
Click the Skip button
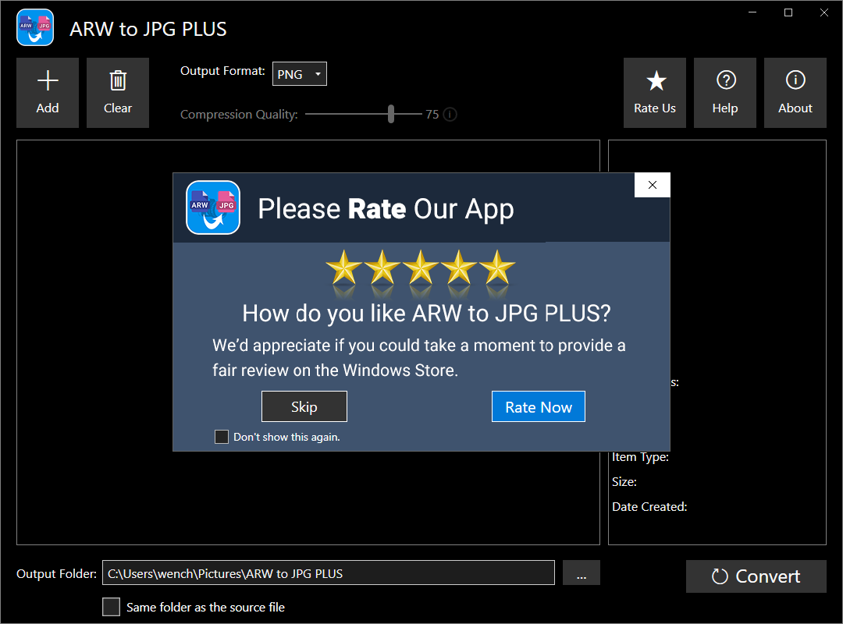pyautogui.click(x=304, y=406)
